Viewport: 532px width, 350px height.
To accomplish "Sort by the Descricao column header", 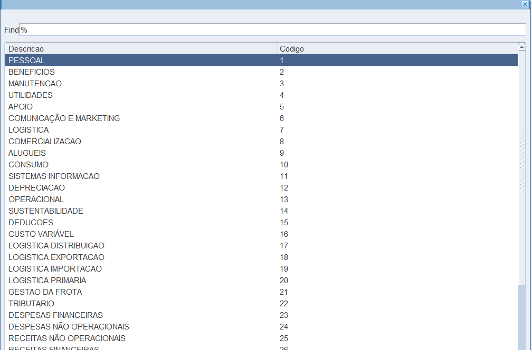I will click(x=141, y=49).
